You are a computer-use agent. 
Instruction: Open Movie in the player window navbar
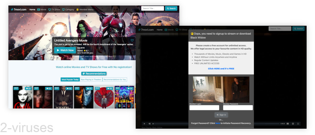click(x=169, y=30)
